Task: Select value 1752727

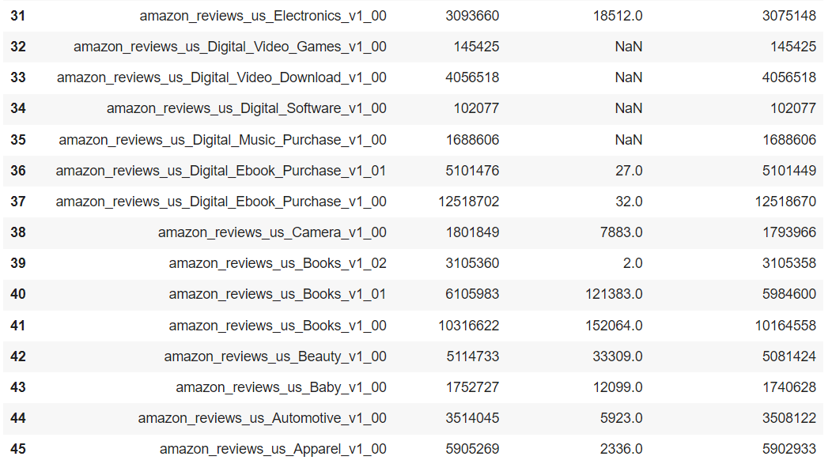Action: pyautogui.click(x=472, y=387)
